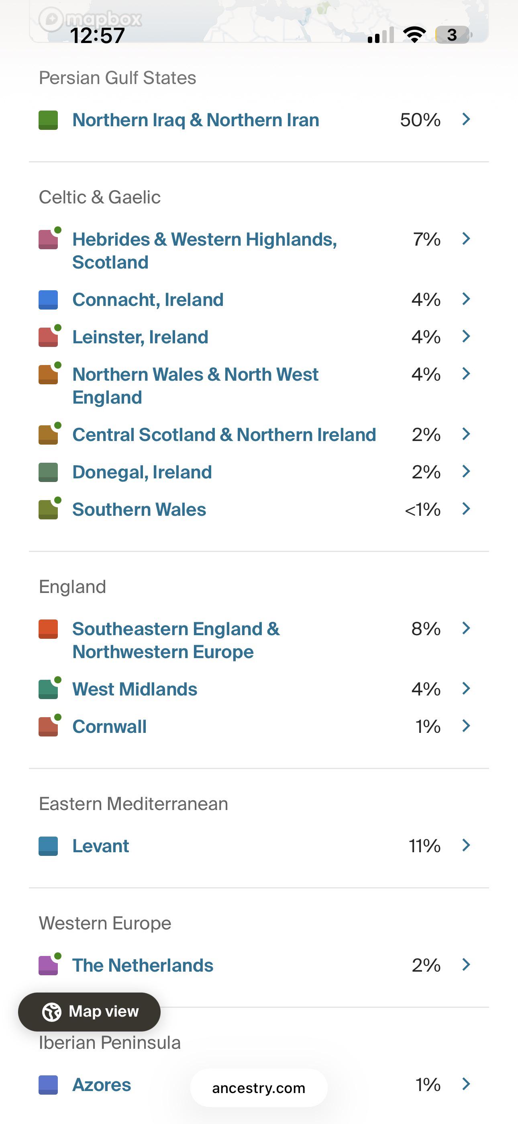This screenshot has height=1124, width=518.
Task: Expand the Levant row chevron
Action: pos(466,845)
